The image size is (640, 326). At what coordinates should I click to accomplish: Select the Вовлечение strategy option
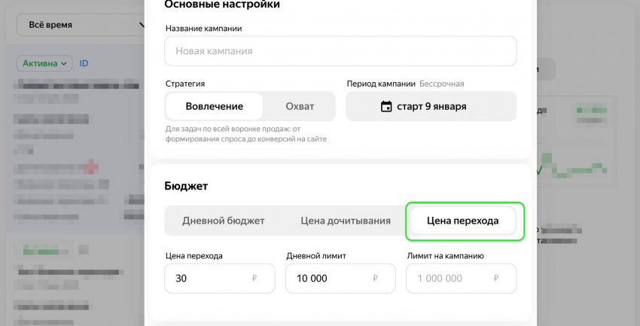click(x=214, y=106)
